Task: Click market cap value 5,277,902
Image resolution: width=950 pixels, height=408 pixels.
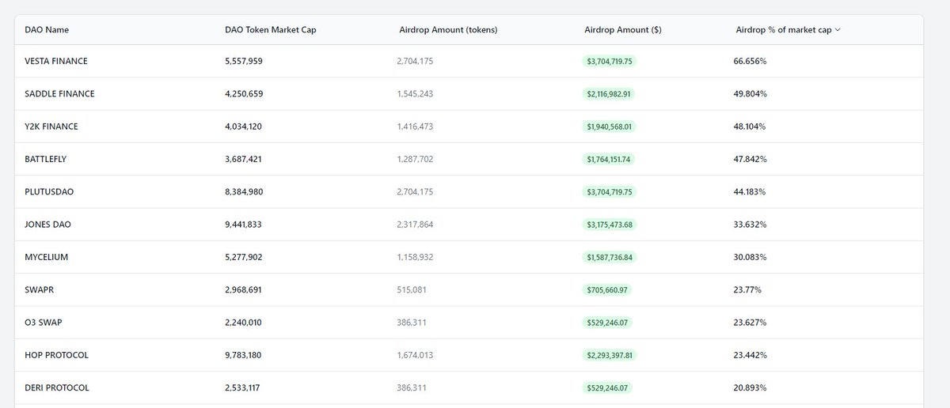Action: [x=244, y=258]
